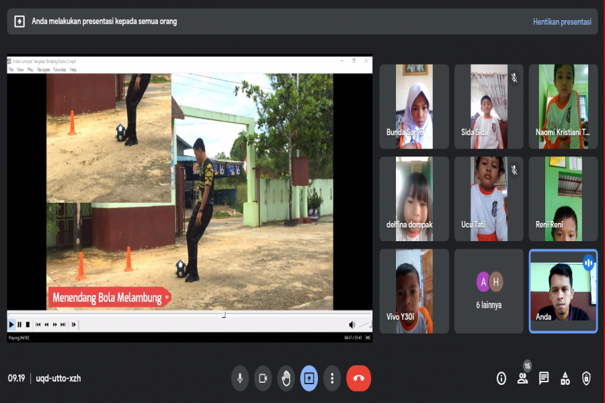The image size is (605, 403).
Task: Click the skip to next button
Action: 63,324
